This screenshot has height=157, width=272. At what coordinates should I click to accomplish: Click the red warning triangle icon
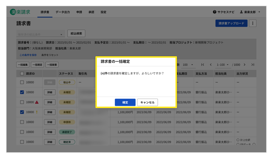[x=37, y=102]
